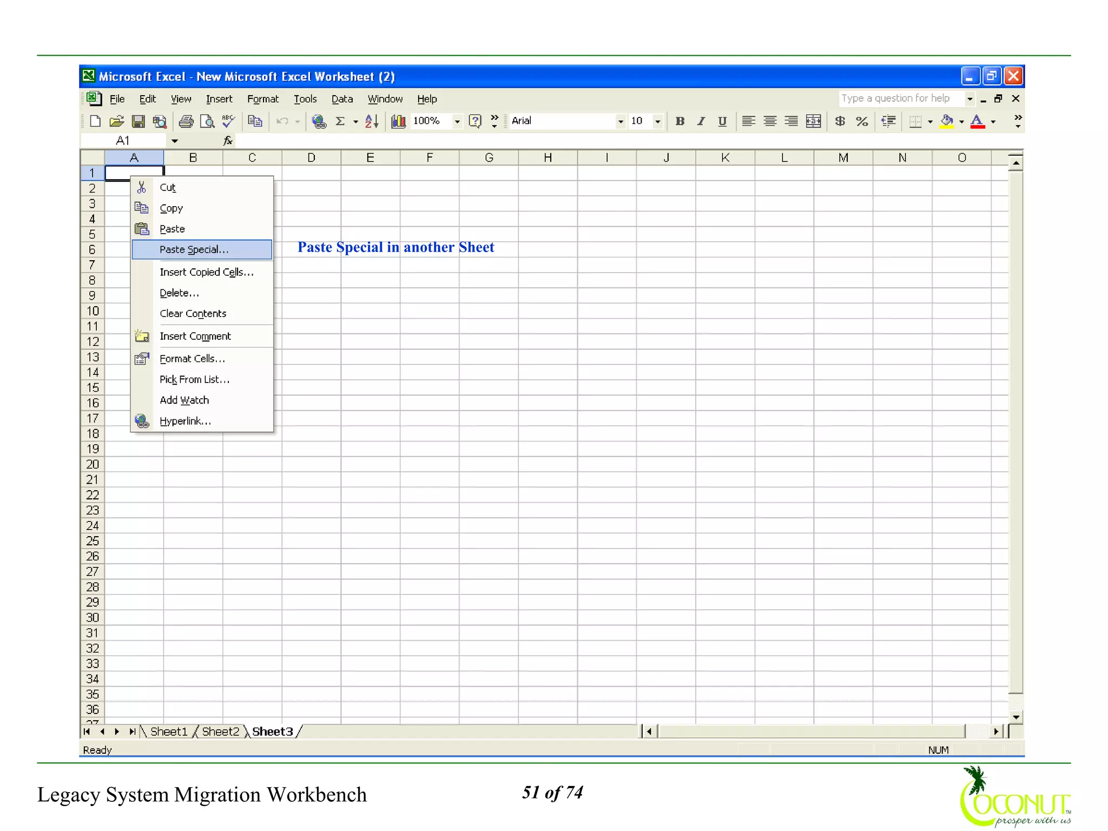
Task: Choose Cut from the context menu
Action: tap(202, 188)
